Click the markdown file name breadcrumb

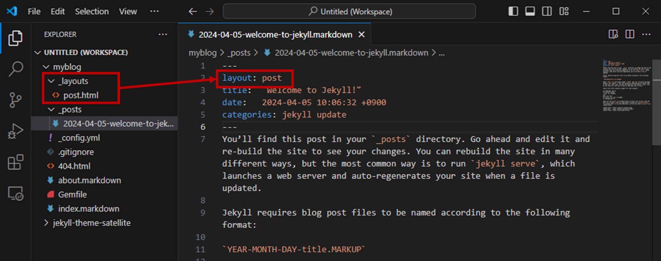point(351,53)
